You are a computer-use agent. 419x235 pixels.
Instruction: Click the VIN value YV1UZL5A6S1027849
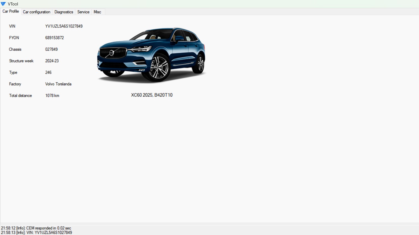[64, 26]
